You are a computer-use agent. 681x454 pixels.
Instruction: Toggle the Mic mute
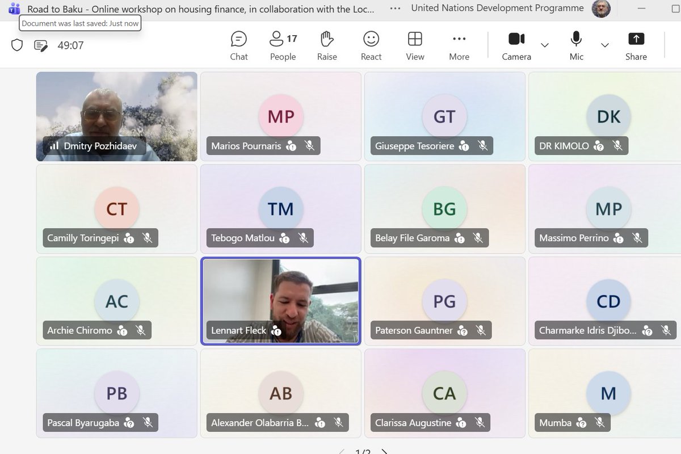click(577, 46)
